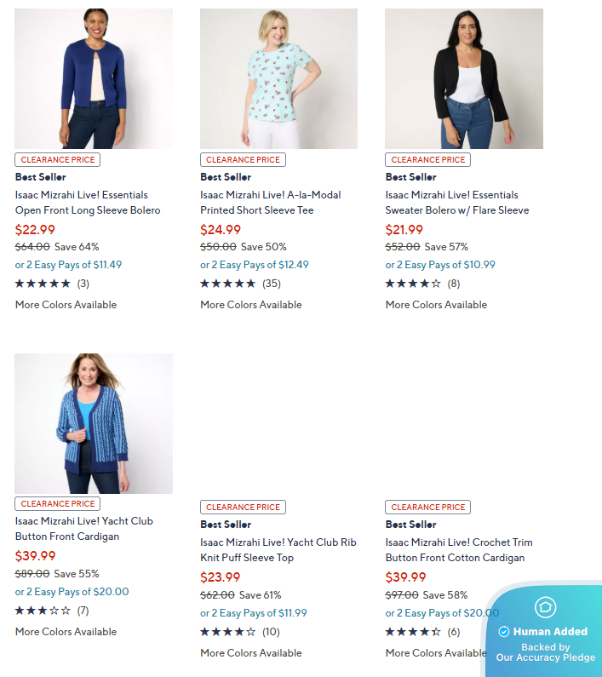The image size is (602, 677).
Task: Open Crochet Trim Button Front Cotton Cardigan
Action: pos(459,550)
